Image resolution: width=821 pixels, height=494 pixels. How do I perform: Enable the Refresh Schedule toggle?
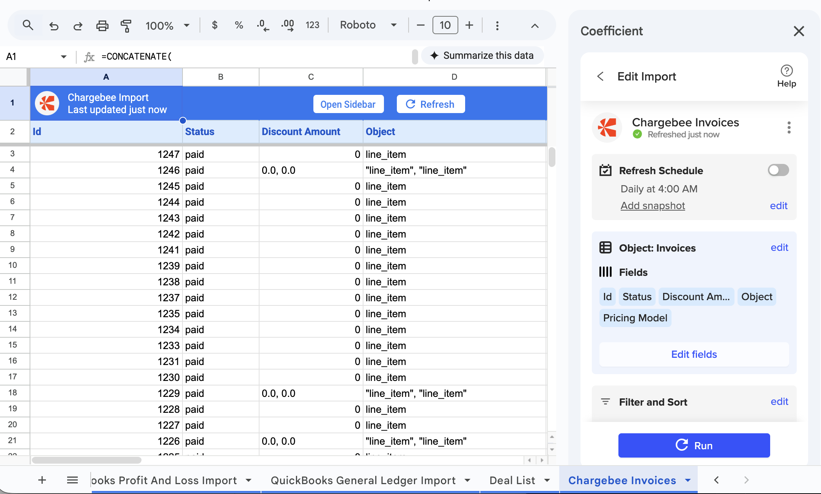[x=778, y=170]
